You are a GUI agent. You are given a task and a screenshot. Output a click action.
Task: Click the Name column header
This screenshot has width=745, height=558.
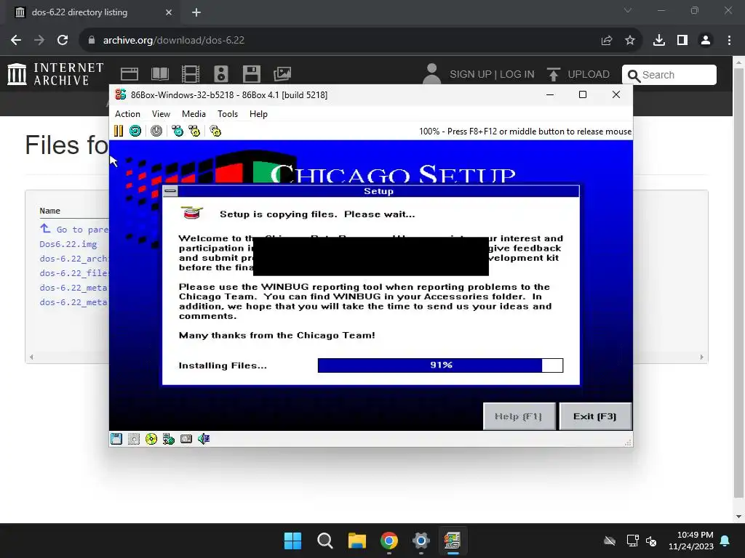click(50, 211)
